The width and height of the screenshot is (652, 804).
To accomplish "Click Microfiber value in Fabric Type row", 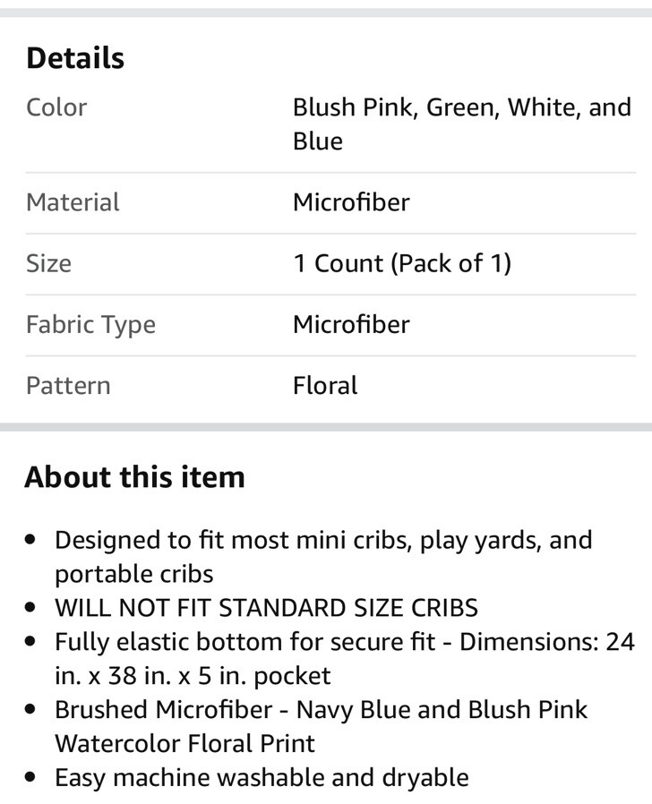I will 350,324.
